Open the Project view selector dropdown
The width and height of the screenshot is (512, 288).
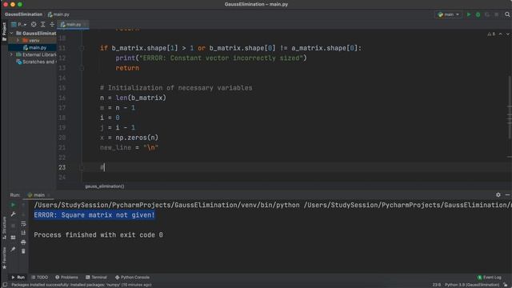pos(19,25)
